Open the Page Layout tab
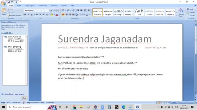 pos(30,5)
